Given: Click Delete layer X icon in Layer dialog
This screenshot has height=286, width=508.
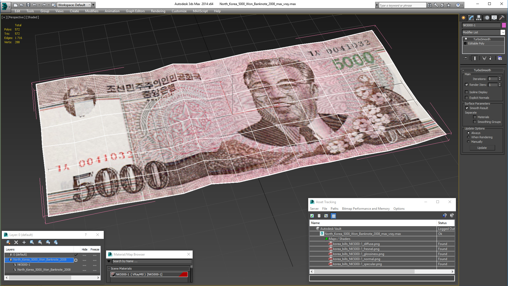Looking at the screenshot, I should click(16, 242).
